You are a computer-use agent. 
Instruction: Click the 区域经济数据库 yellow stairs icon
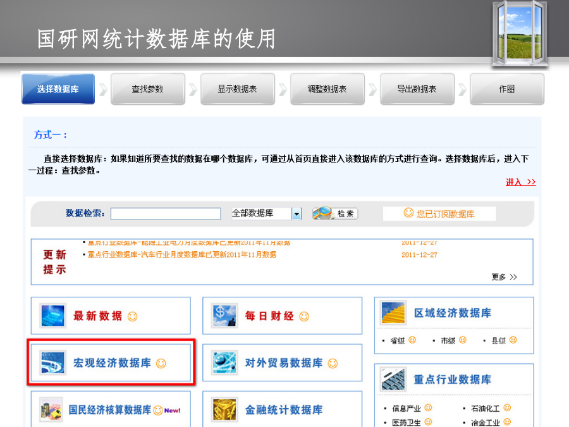point(393,313)
